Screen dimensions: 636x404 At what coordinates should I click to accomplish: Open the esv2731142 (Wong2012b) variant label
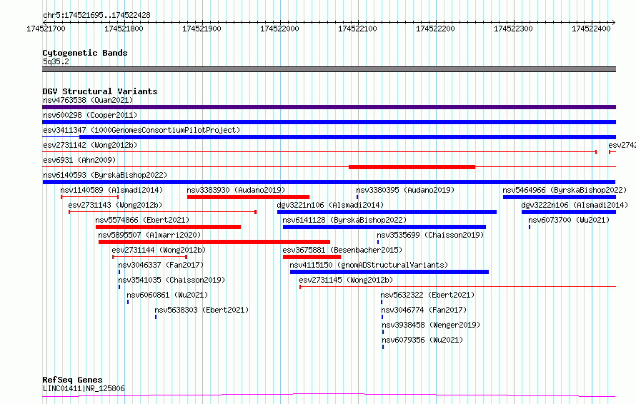coord(90,145)
